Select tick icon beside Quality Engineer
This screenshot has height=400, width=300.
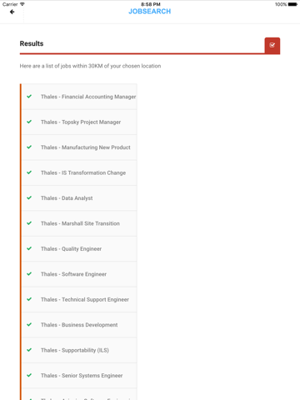29,248
